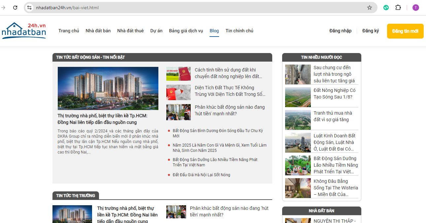
Task: Open Bảng giá dịch vụ page
Action: [186, 31]
